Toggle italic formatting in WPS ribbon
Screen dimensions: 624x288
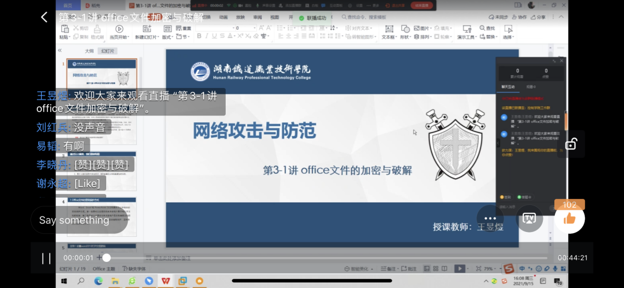207,36
